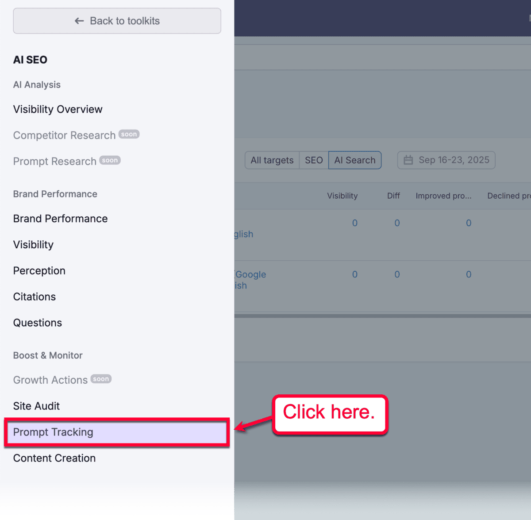Go to Site Audit
This screenshot has height=520, width=531.
(36, 406)
